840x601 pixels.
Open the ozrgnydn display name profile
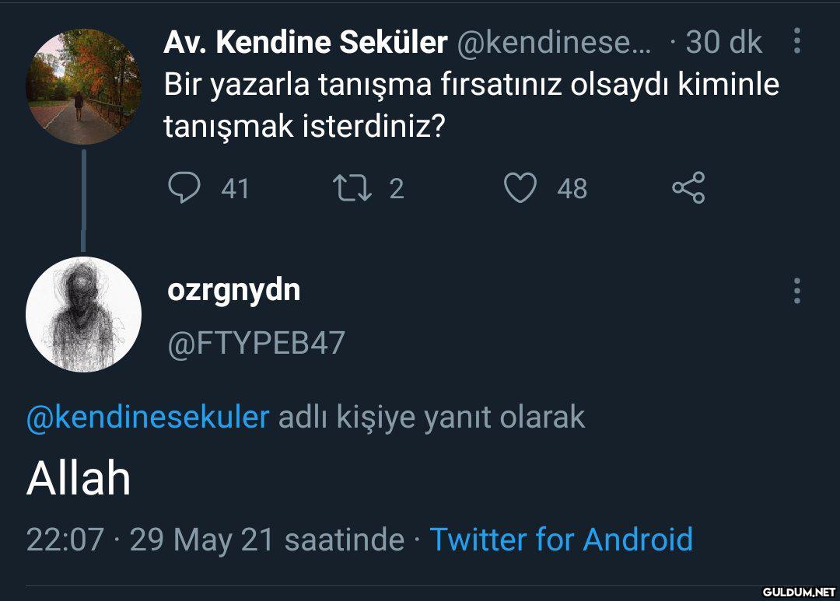click(x=234, y=290)
